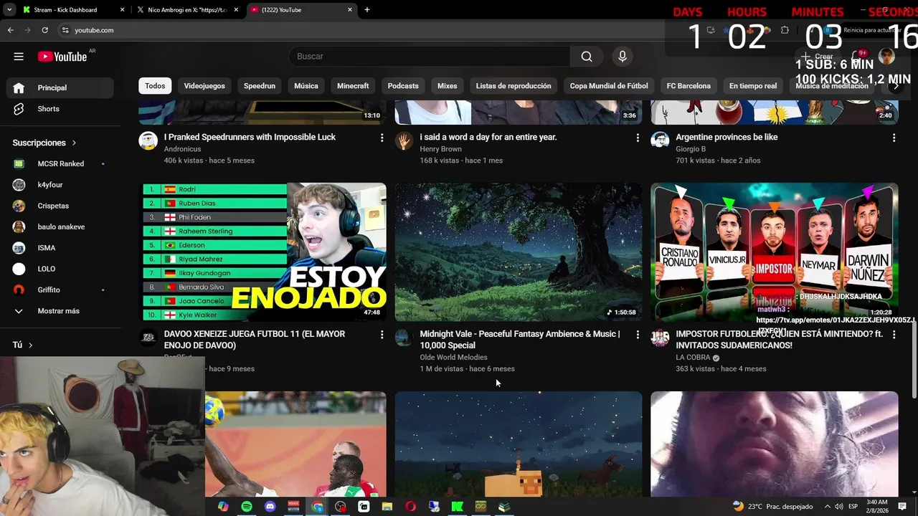Viewport: 918px width, 516px height.
Task: Select the Todos filter chip
Action: coord(155,86)
